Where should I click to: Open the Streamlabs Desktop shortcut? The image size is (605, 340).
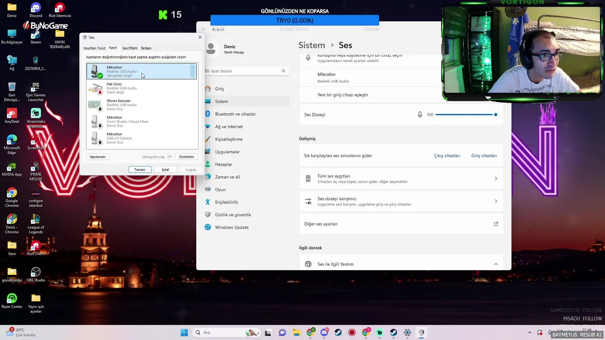35,118
